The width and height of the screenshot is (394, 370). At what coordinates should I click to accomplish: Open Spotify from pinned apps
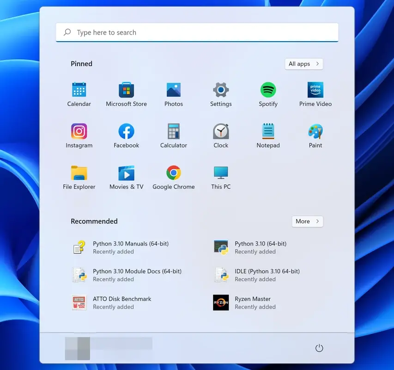pyautogui.click(x=268, y=90)
